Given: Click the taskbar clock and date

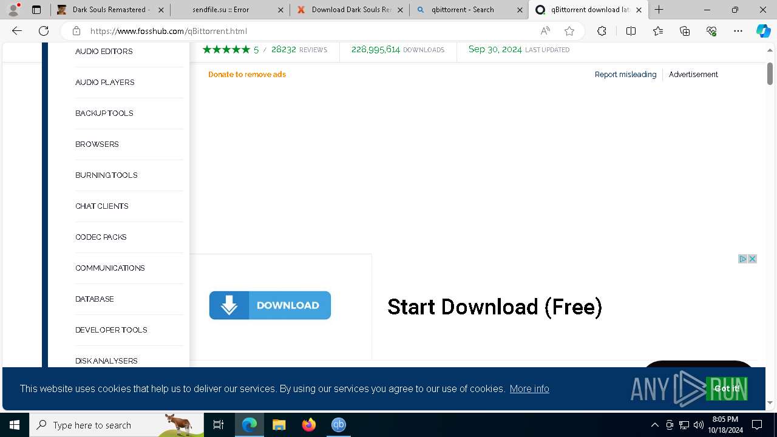Looking at the screenshot, I should pyautogui.click(x=725, y=425).
